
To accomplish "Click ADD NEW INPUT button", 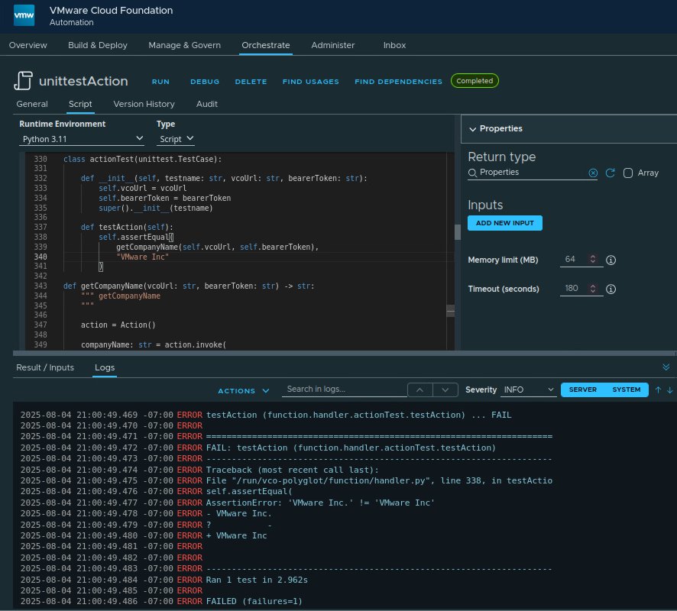I will (505, 223).
